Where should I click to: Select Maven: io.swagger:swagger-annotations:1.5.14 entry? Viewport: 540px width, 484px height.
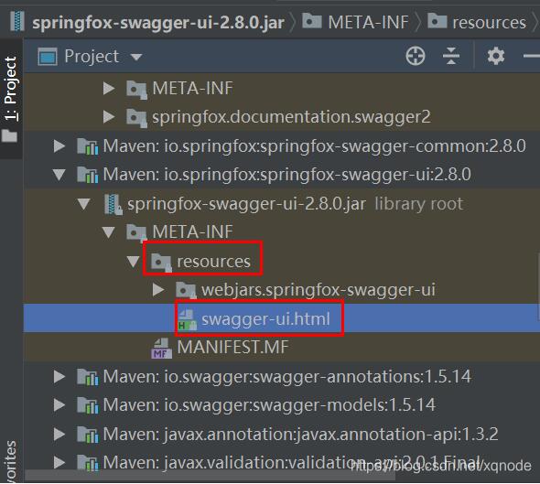pyautogui.click(x=286, y=376)
